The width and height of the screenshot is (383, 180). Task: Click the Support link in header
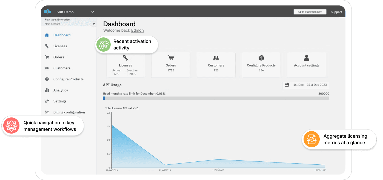click(x=336, y=12)
